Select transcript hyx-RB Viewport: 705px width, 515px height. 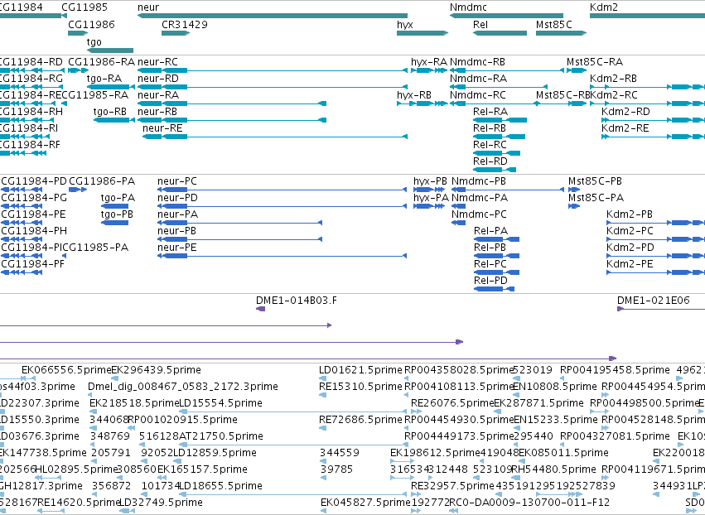pos(423,103)
